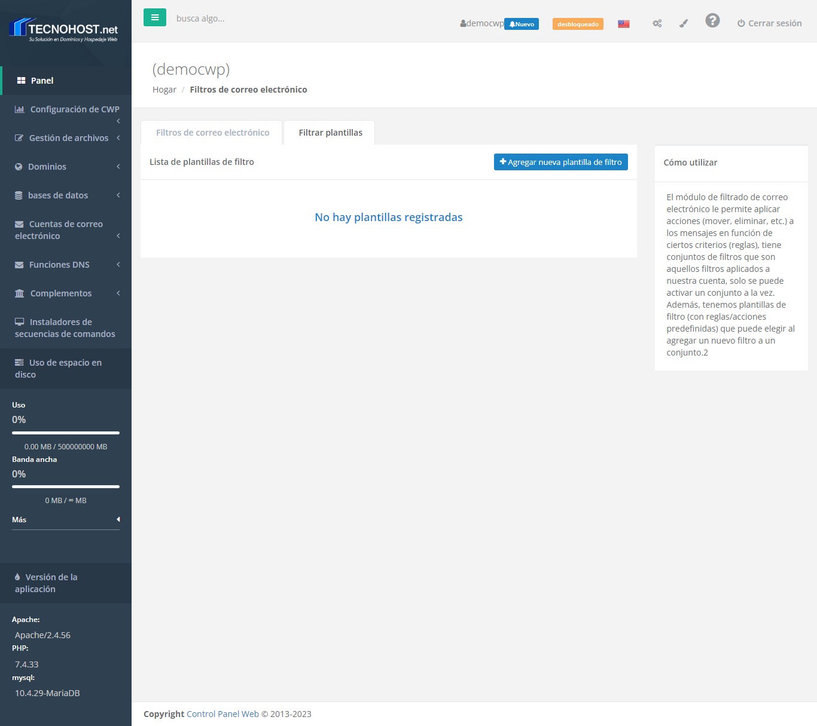Image resolution: width=817 pixels, height=726 pixels.
Task: Click the democwp user profile icon
Action: click(464, 23)
